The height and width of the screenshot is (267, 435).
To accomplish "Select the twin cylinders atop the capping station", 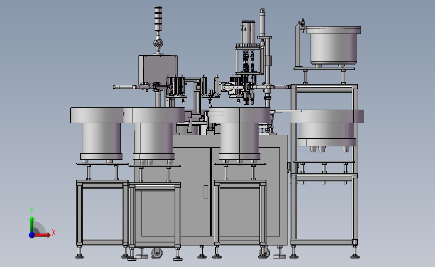I will (248, 32).
